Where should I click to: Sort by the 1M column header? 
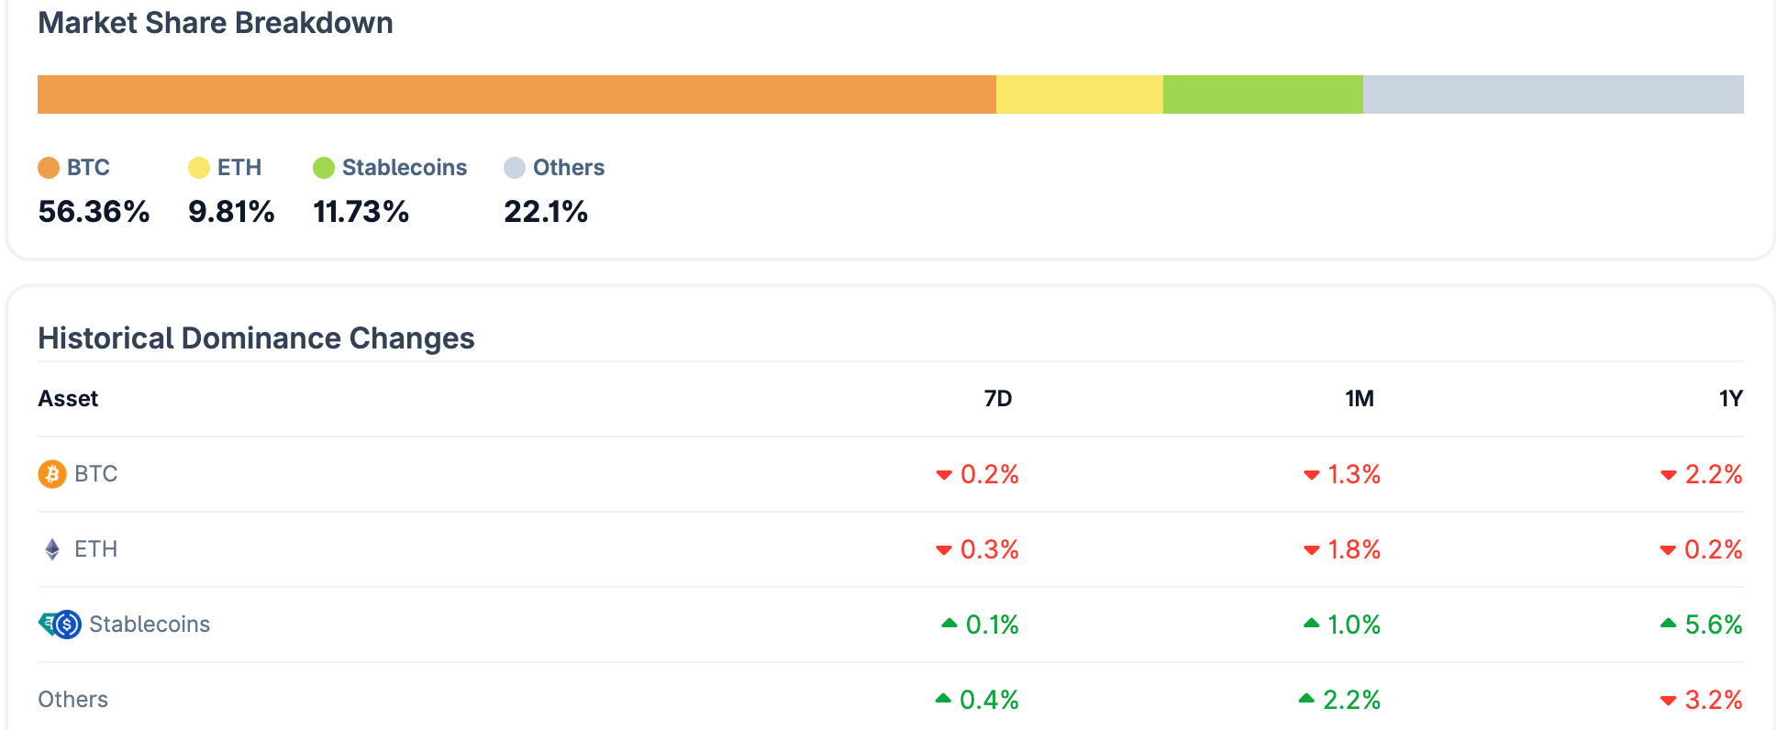point(1359,399)
